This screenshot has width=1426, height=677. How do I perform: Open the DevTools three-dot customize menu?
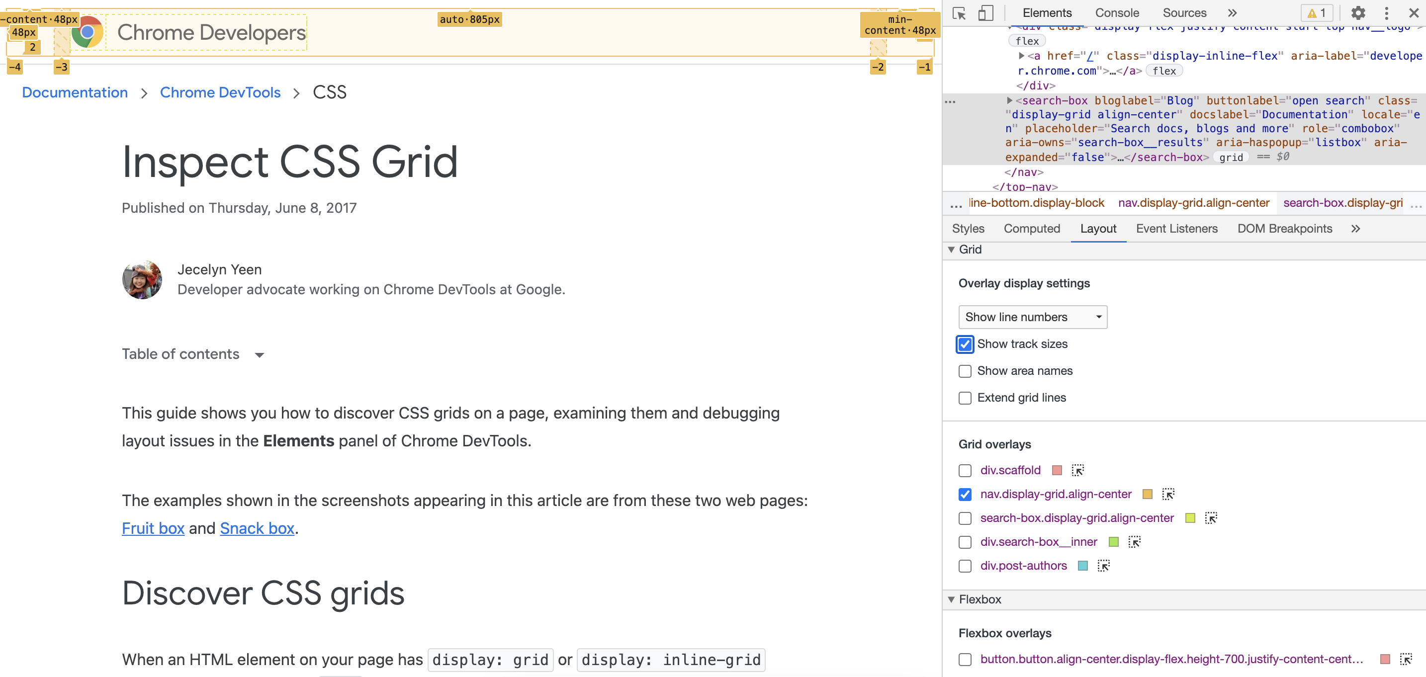click(x=1387, y=13)
